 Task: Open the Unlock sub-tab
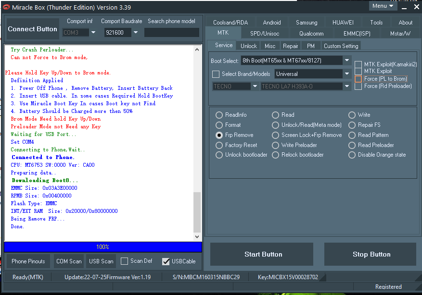pyautogui.click(x=249, y=46)
